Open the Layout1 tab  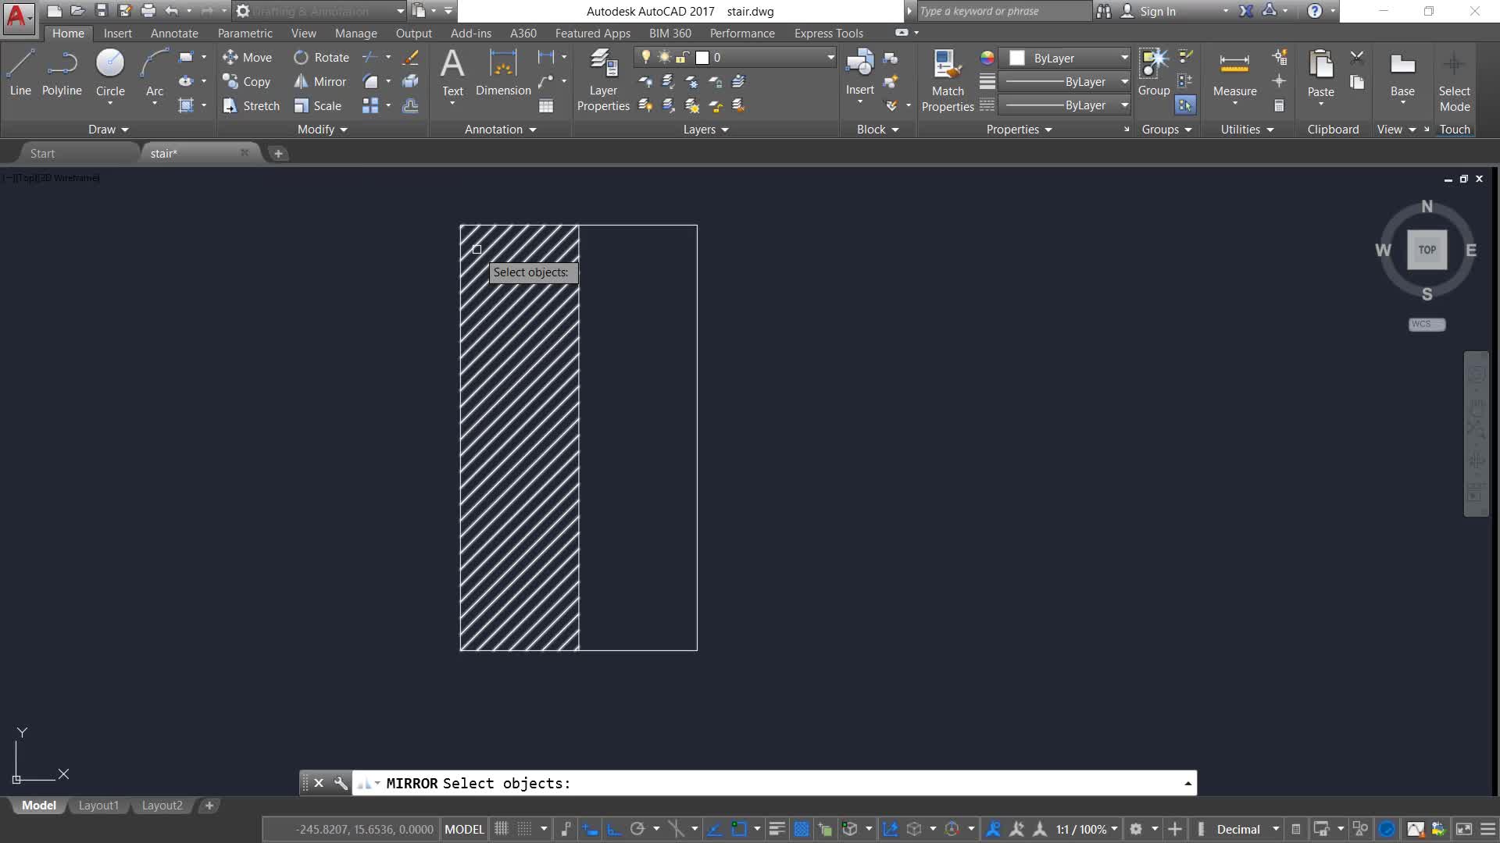pos(98,806)
